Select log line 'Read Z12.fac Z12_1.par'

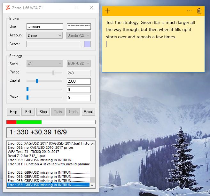tap(27, 156)
